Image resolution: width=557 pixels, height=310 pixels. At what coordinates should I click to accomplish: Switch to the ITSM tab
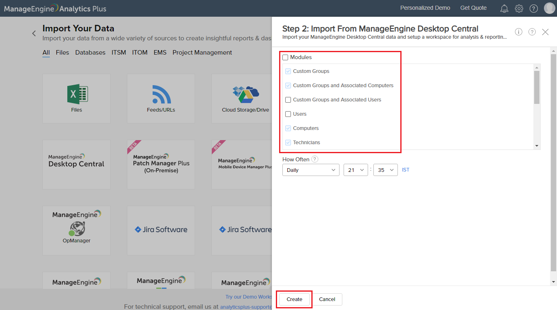click(x=119, y=53)
